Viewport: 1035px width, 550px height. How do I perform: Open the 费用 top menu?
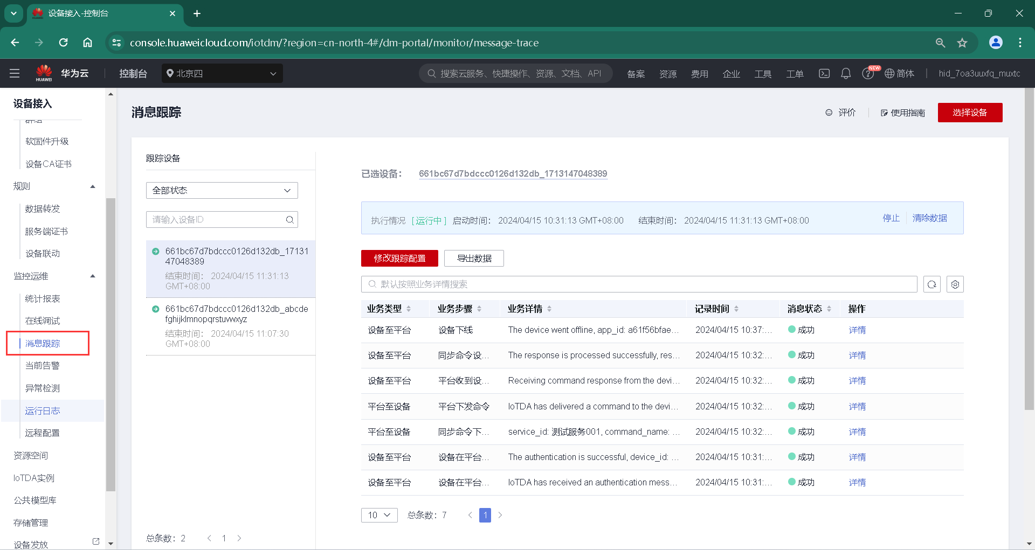(x=700, y=74)
